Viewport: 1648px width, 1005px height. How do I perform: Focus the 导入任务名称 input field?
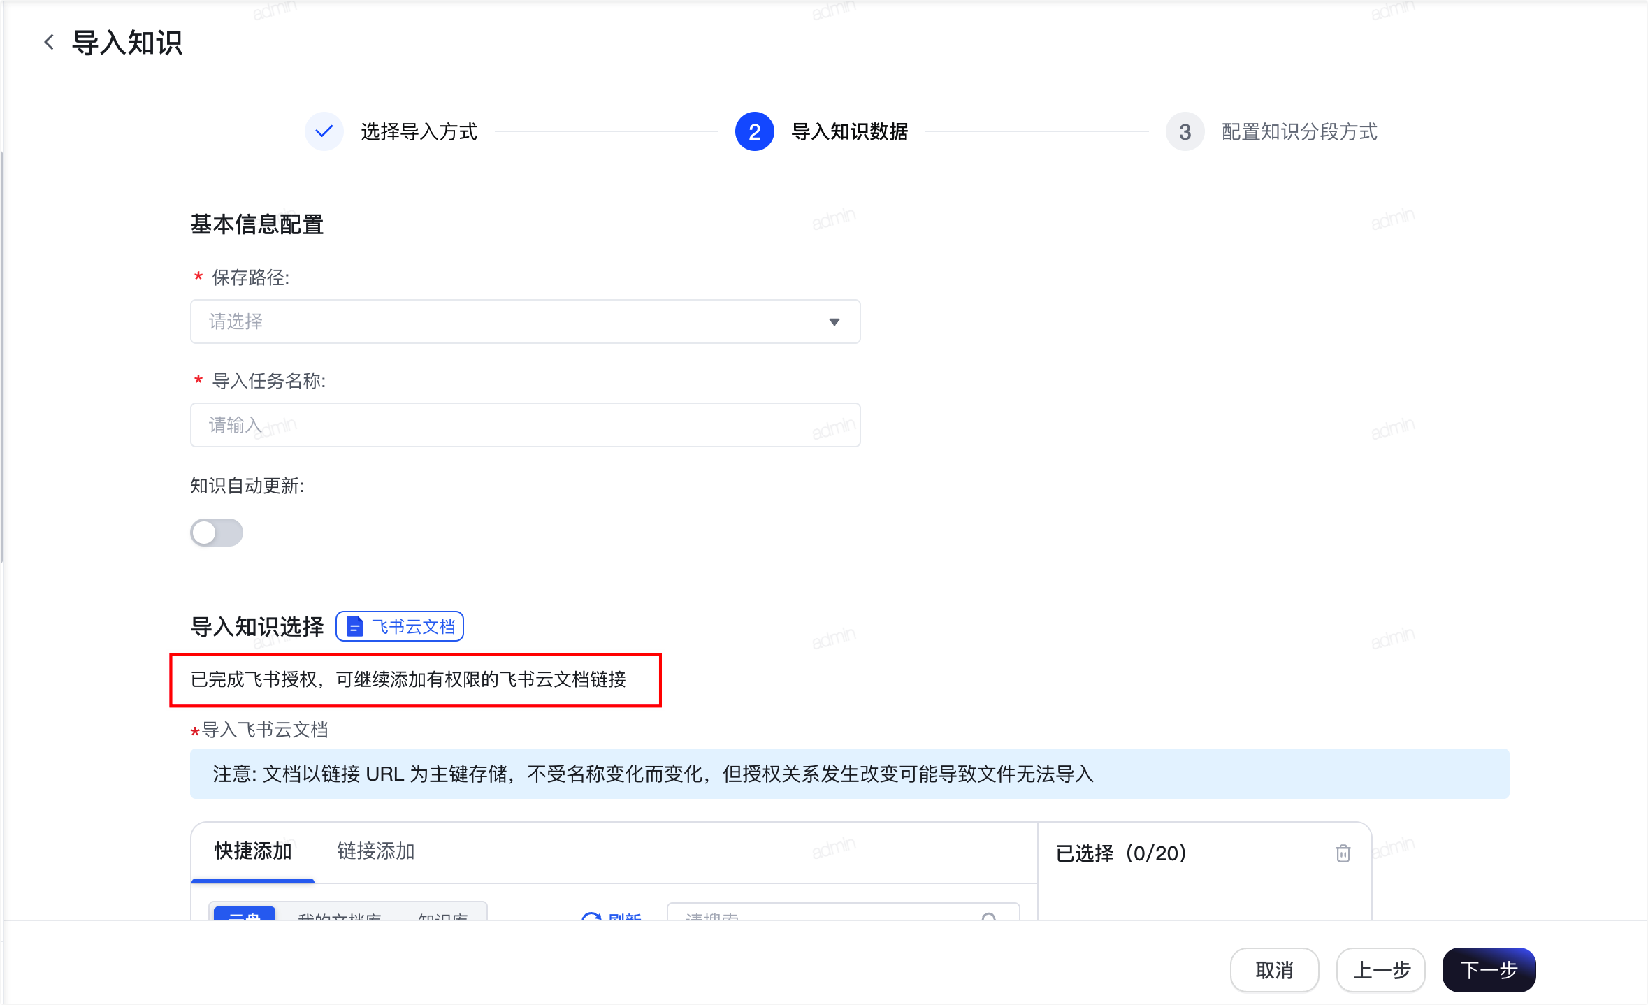pyautogui.click(x=525, y=425)
